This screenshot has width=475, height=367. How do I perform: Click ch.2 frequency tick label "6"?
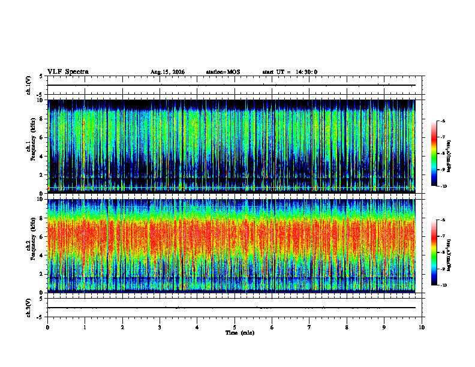[x=42, y=237]
